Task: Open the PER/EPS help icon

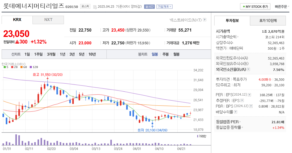Action: click(250, 95)
